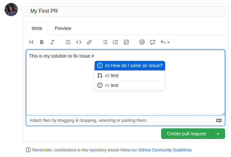This screenshot has width=231, height=157.
Task: Insert a bulleted list
Action: coord(105,42)
